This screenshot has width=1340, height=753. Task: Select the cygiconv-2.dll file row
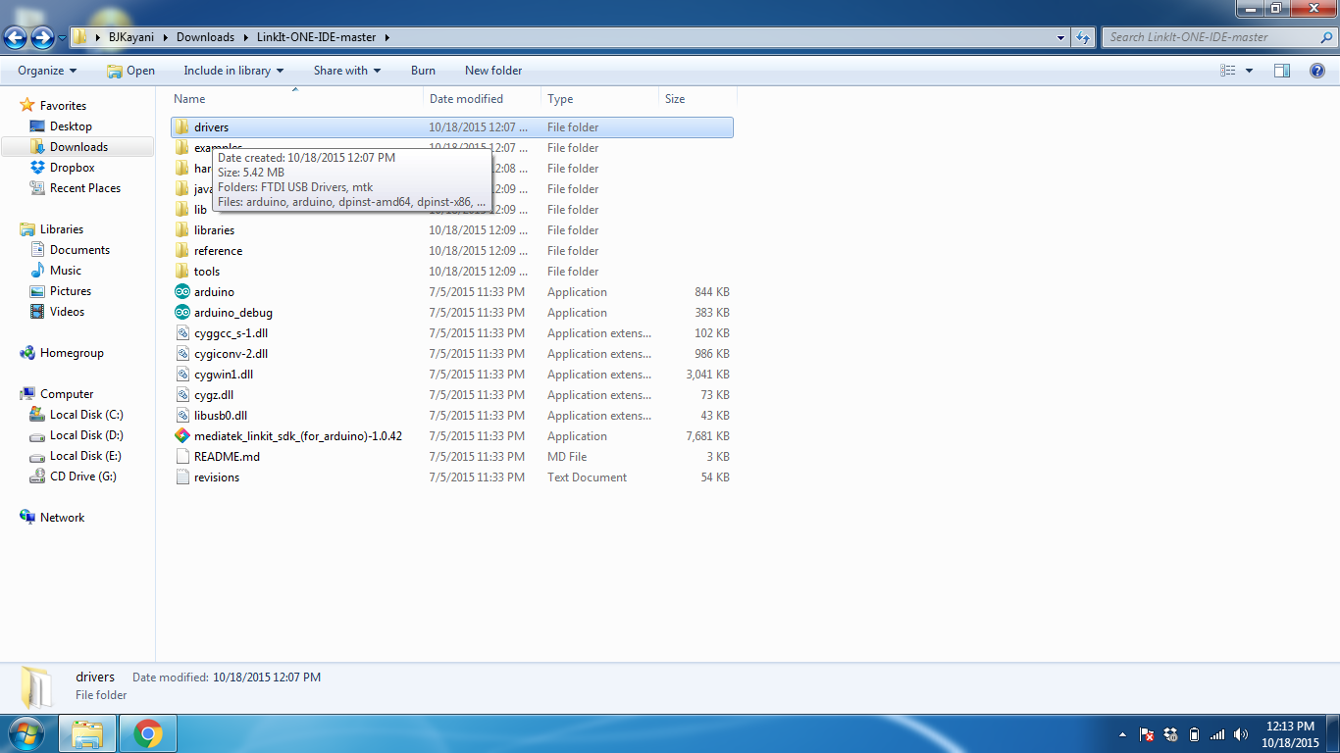pos(451,354)
